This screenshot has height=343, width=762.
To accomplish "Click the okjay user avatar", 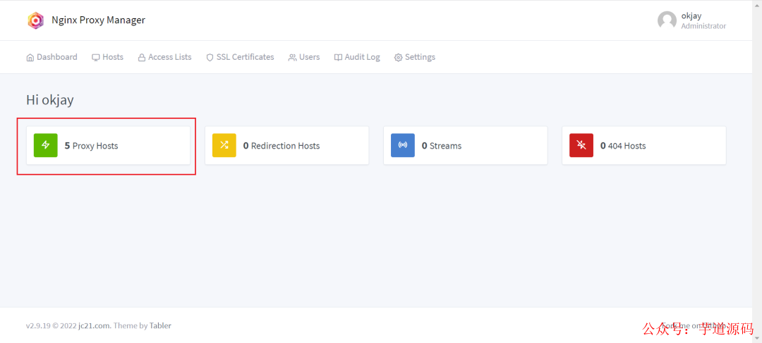I will coord(667,20).
